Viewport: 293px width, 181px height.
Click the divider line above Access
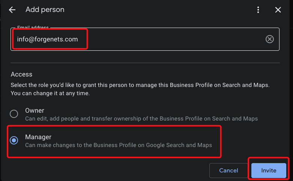point(145,63)
